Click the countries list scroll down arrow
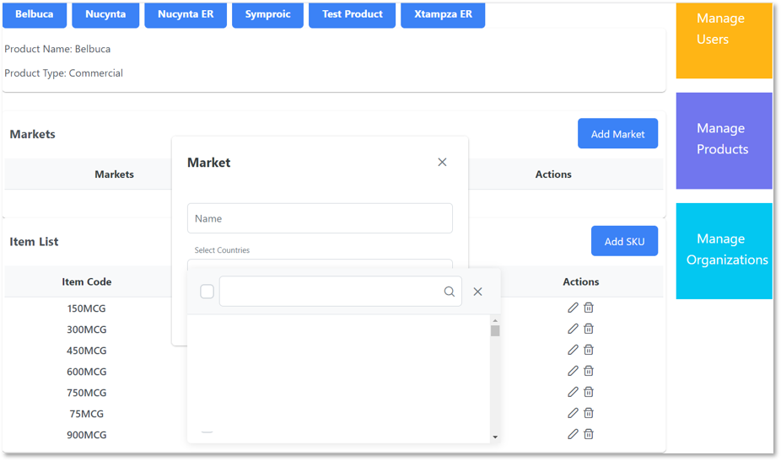Image resolution: width=781 pixels, height=461 pixels. pyautogui.click(x=495, y=437)
